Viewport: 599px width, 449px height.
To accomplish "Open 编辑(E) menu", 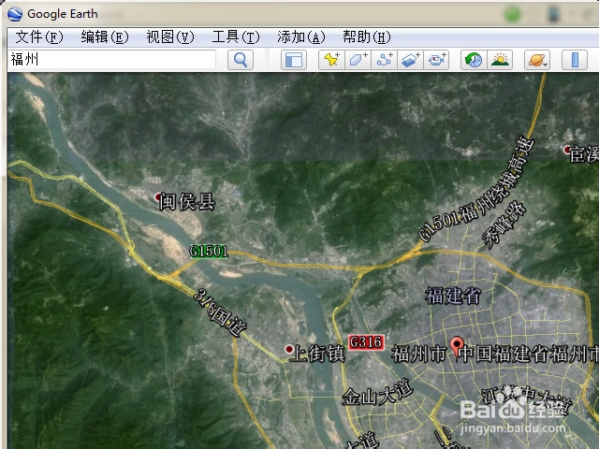I will [105, 37].
